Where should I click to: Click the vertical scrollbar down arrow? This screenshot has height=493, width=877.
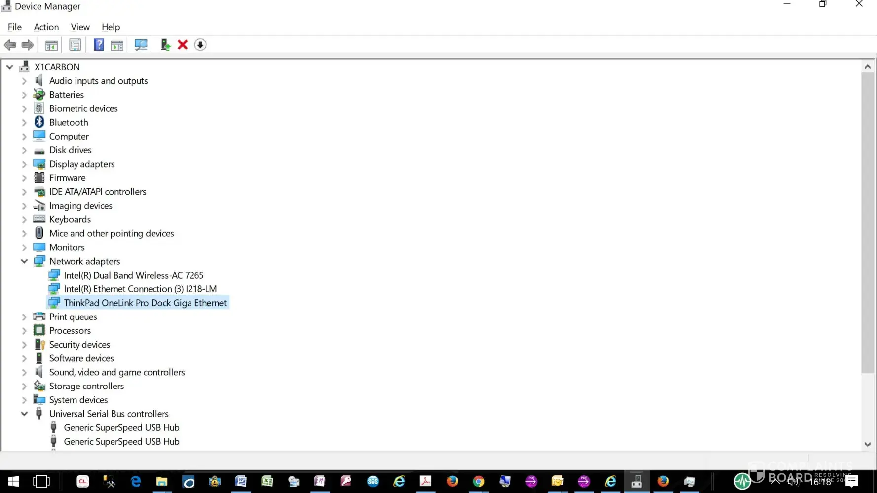click(x=867, y=444)
